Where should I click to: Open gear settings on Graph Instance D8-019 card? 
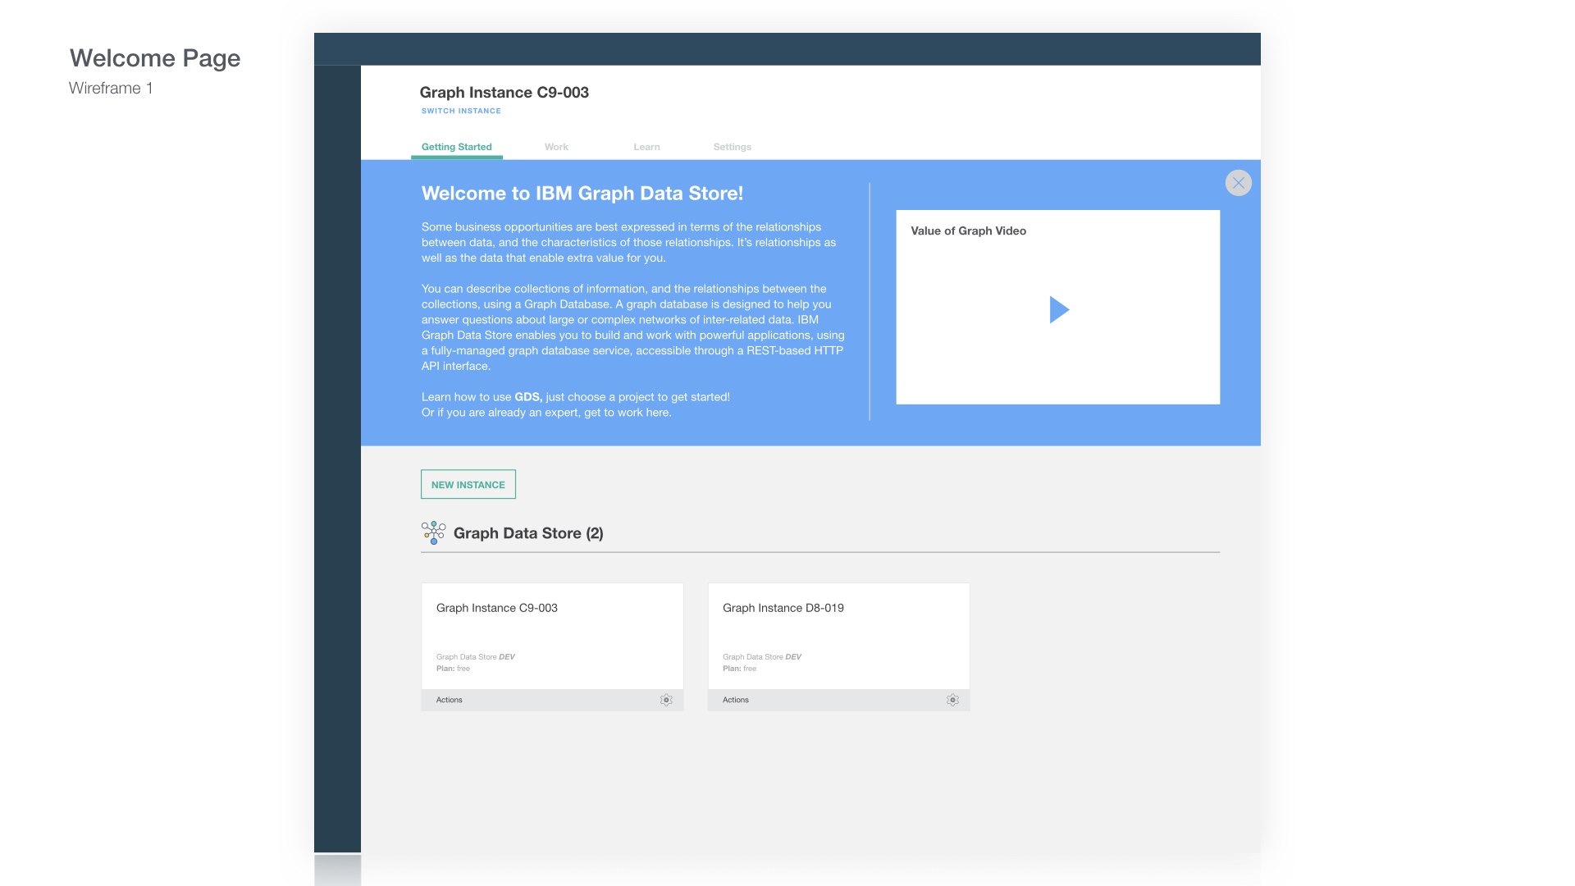click(x=952, y=700)
